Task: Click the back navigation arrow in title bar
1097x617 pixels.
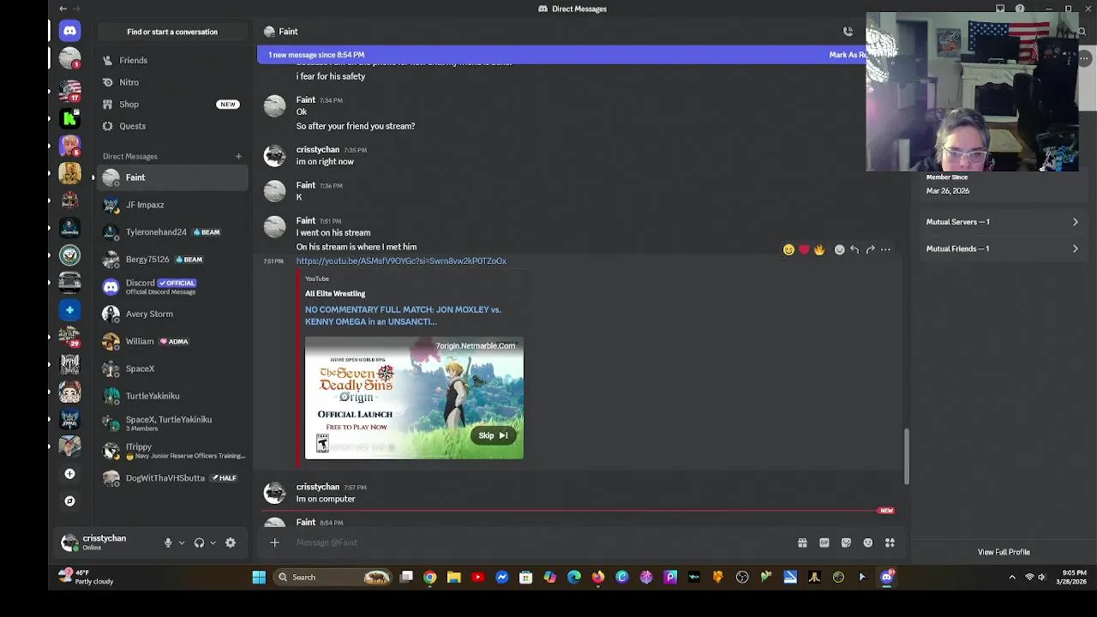Action: 63,9
